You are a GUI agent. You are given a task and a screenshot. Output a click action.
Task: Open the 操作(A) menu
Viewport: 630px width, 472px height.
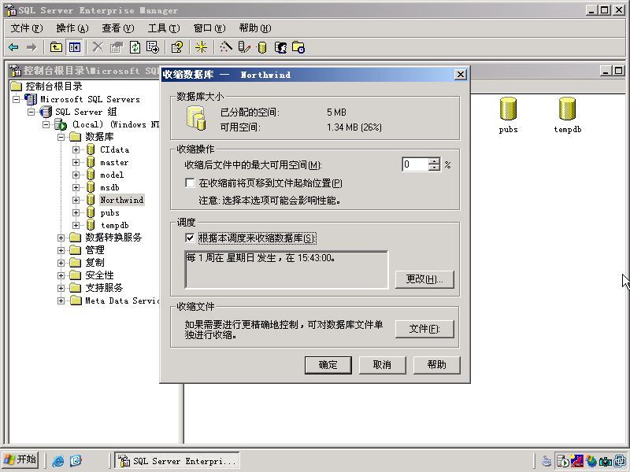(72, 28)
